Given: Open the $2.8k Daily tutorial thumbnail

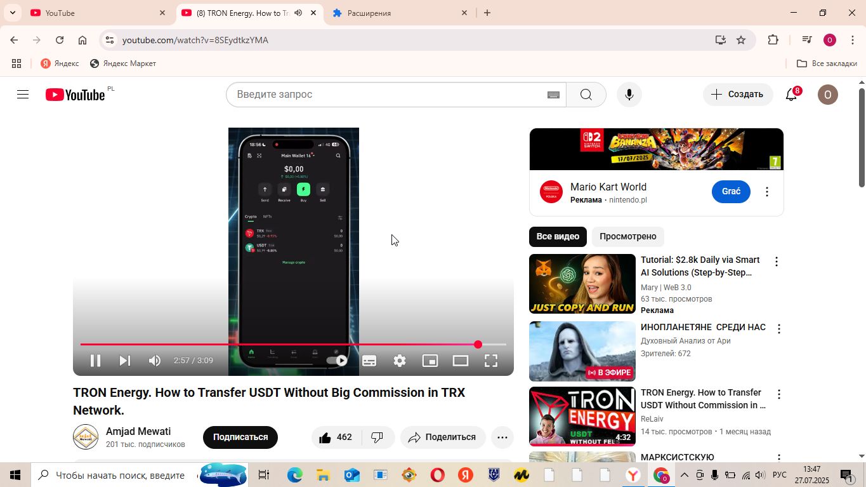Looking at the screenshot, I should 582,284.
